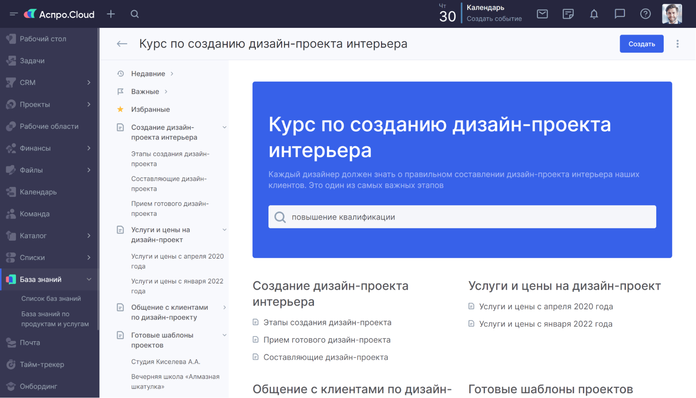The height and width of the screenshot is (398, 696).
Task: Expand the Финансы submenu arrow
Action: pyautogui.click(x=89, y=148)
